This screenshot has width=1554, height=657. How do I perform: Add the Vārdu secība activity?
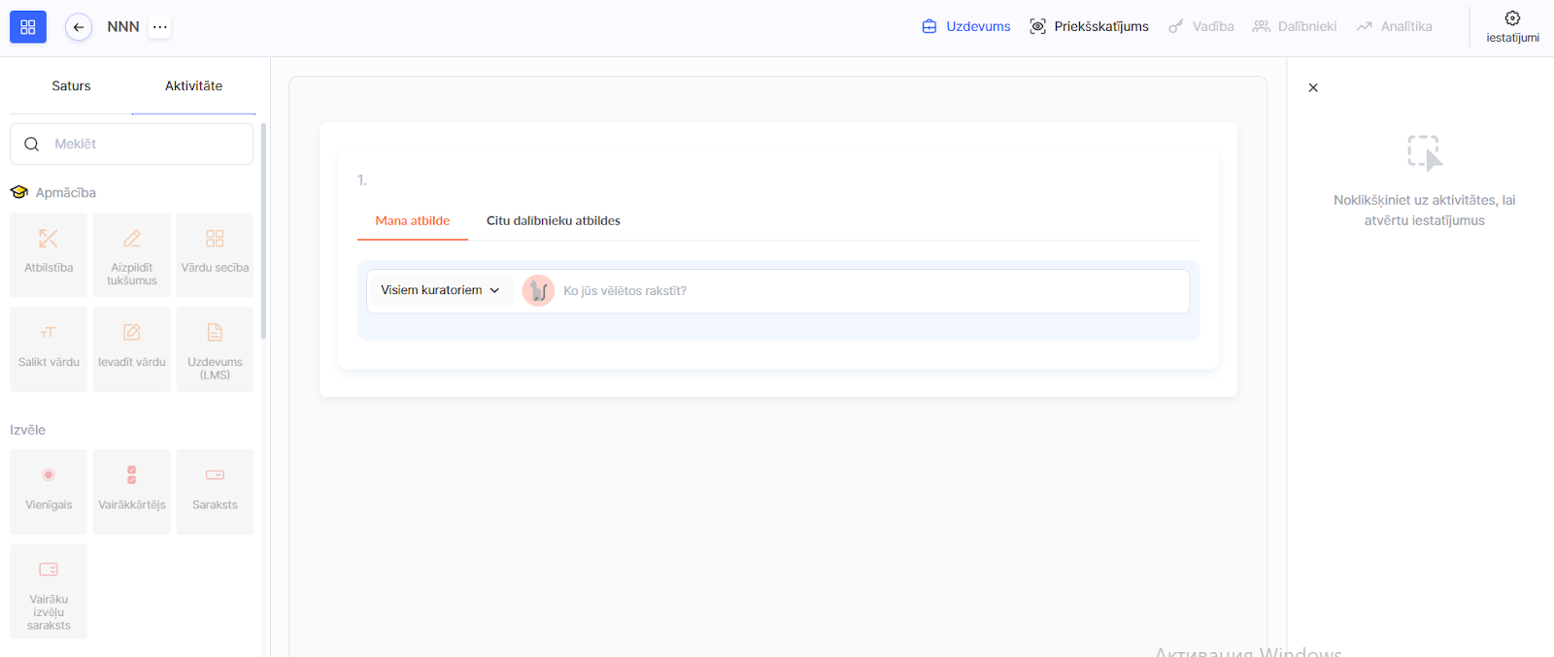[x=215, y=255]
